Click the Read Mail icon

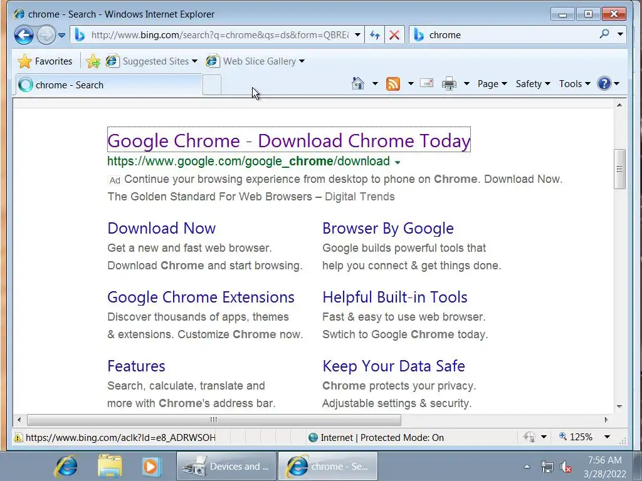[426, 83]
